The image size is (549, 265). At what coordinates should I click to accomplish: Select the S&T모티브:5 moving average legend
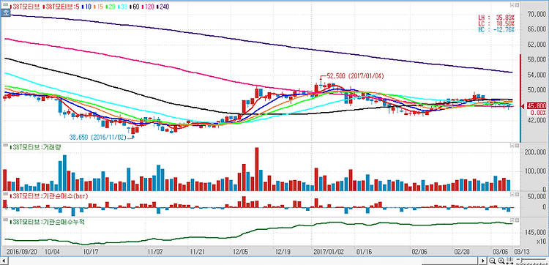61,7
